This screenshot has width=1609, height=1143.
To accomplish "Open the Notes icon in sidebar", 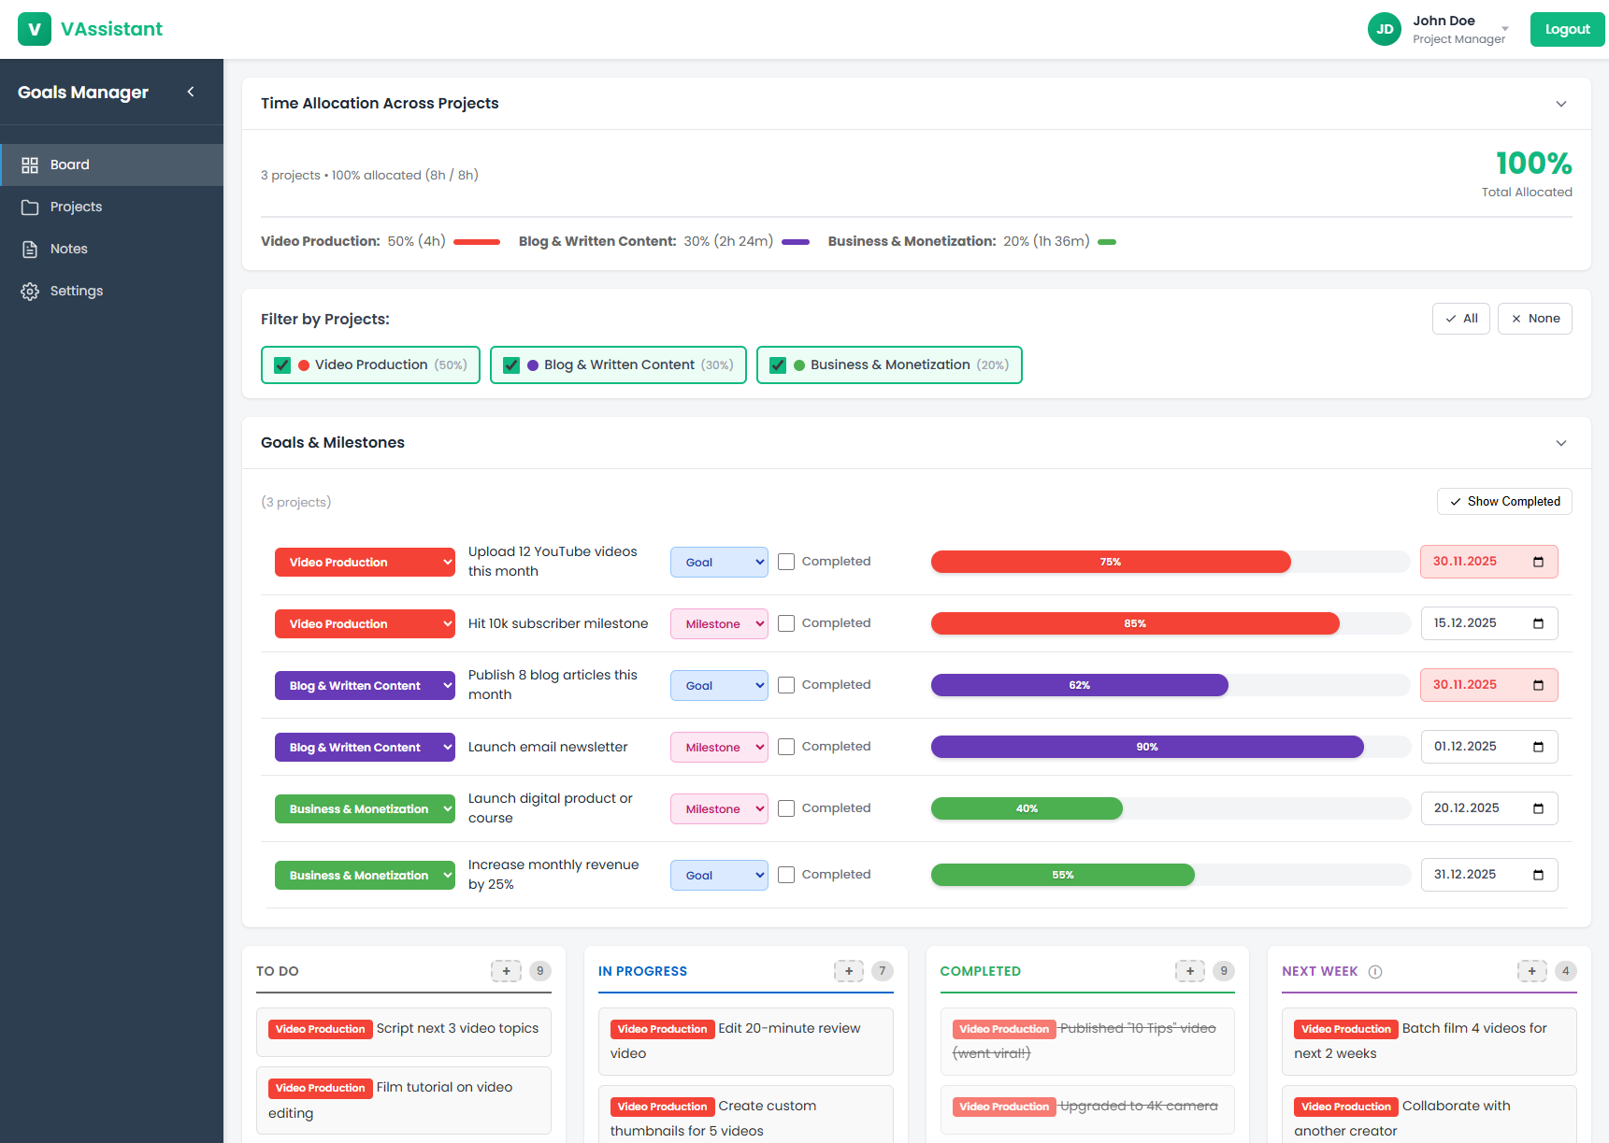I will pyautogui.click(x=30, y=249).
